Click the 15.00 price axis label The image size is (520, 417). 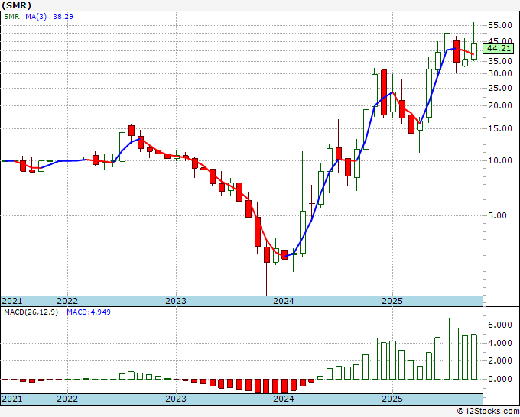click(500, 128)
